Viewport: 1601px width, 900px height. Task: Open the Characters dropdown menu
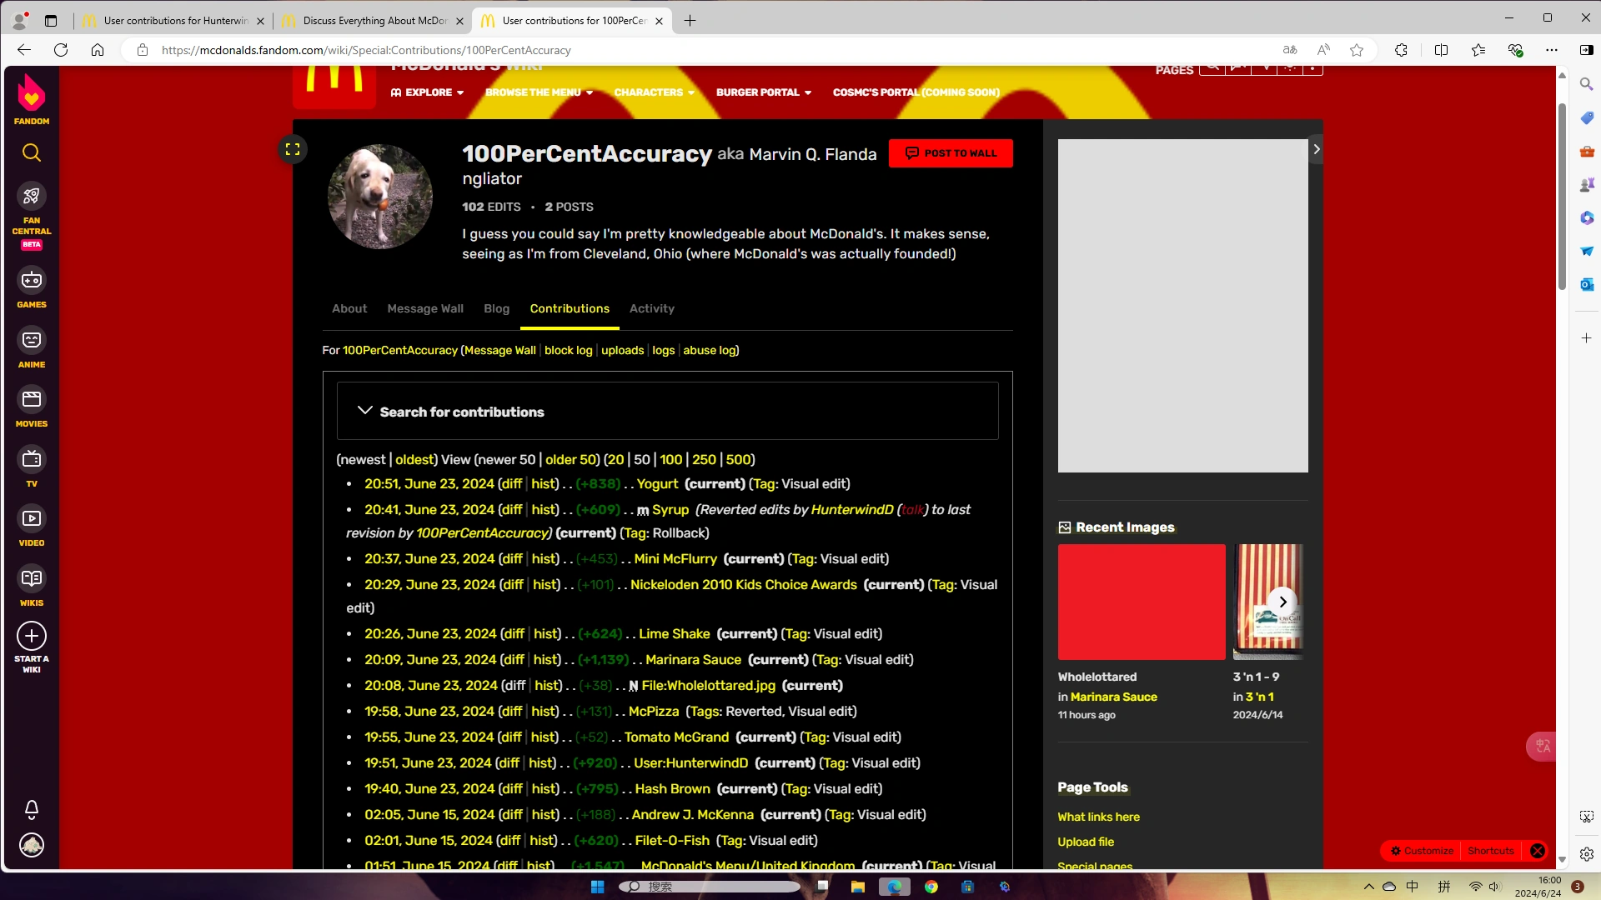tap(654, 92)
